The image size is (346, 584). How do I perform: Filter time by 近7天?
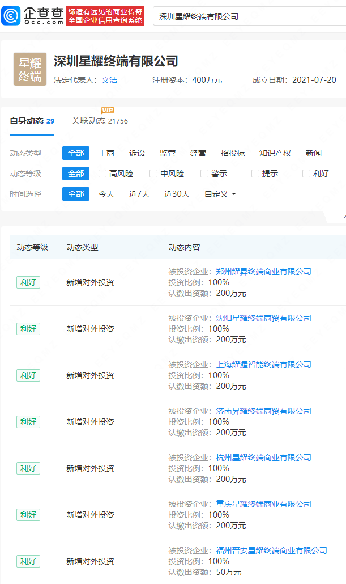pyautogui.click(x=139, y=194)
